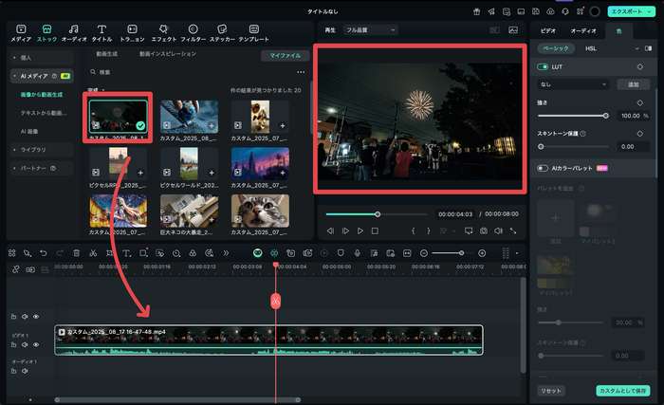Expand the 個人 section in sidebar
Screen dimensions: 664x405
pyautogui.click(x=14, y=58)
